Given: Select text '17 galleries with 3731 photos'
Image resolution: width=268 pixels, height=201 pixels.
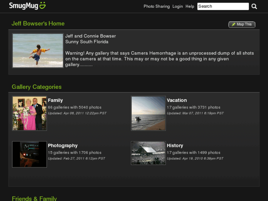Looking at the screenshot, I should pyautogui.click(x=194, y=107).
